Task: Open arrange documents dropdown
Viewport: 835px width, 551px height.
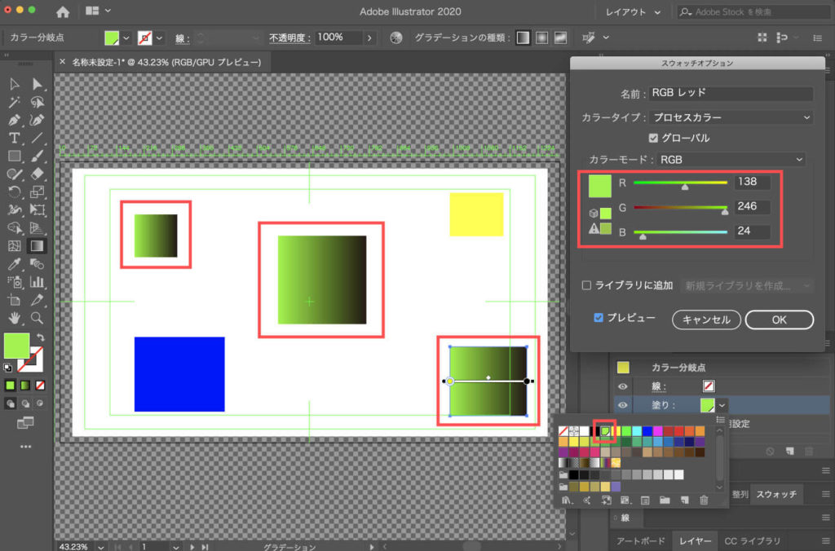Action: 99,11
